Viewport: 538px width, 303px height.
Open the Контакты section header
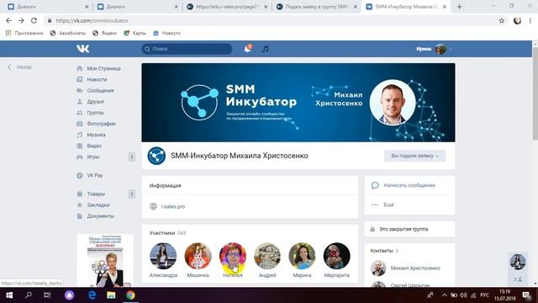point(384,251)
